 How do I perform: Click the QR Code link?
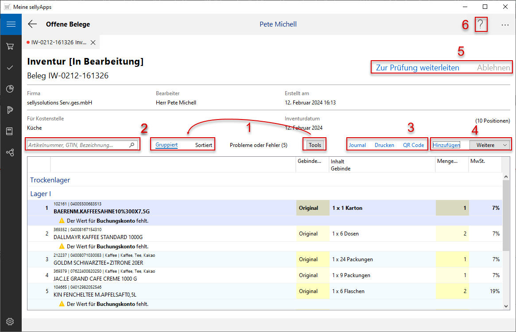pos(413,145)
